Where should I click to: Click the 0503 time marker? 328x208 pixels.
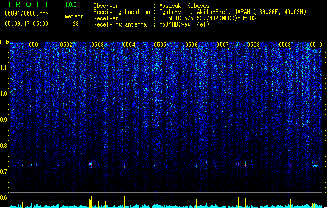tap(98, 45)
